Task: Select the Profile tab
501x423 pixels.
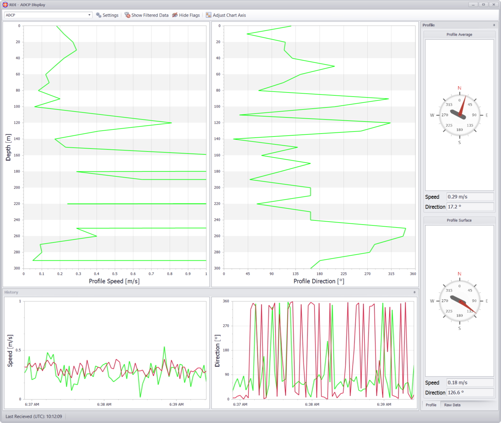Action: [x=431, y=405]
